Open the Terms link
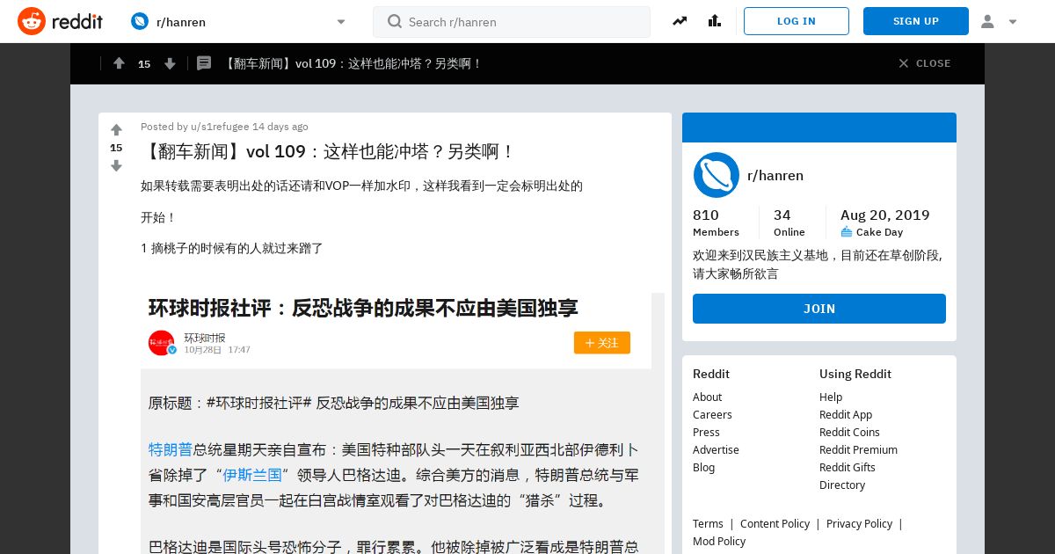This screenshot has width=1055, height=554. tap(708, 523)
